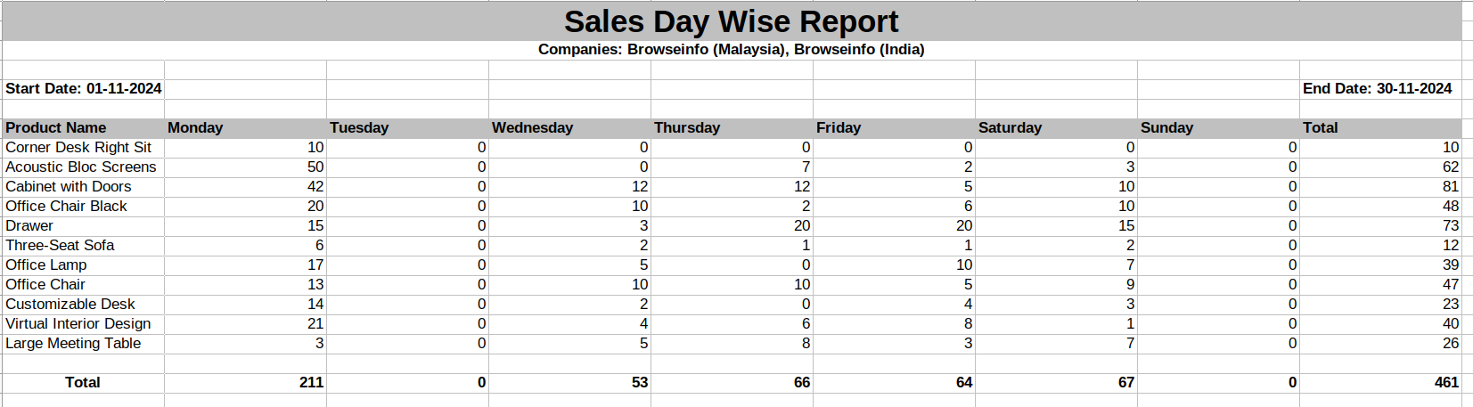This screenshot has width=1473, height=407.
Task: Click the Office Chair Black cell
Action: click(x=66, y=207)
